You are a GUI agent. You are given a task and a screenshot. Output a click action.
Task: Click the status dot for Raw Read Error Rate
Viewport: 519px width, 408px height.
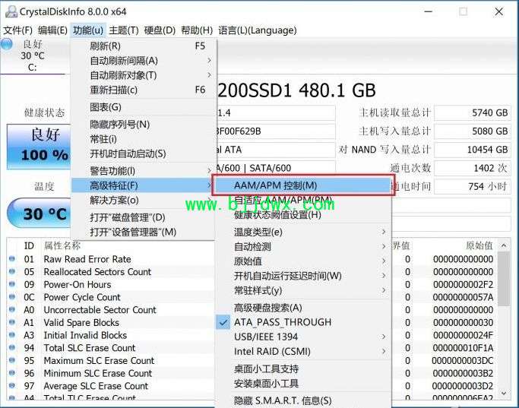[12, 259]
